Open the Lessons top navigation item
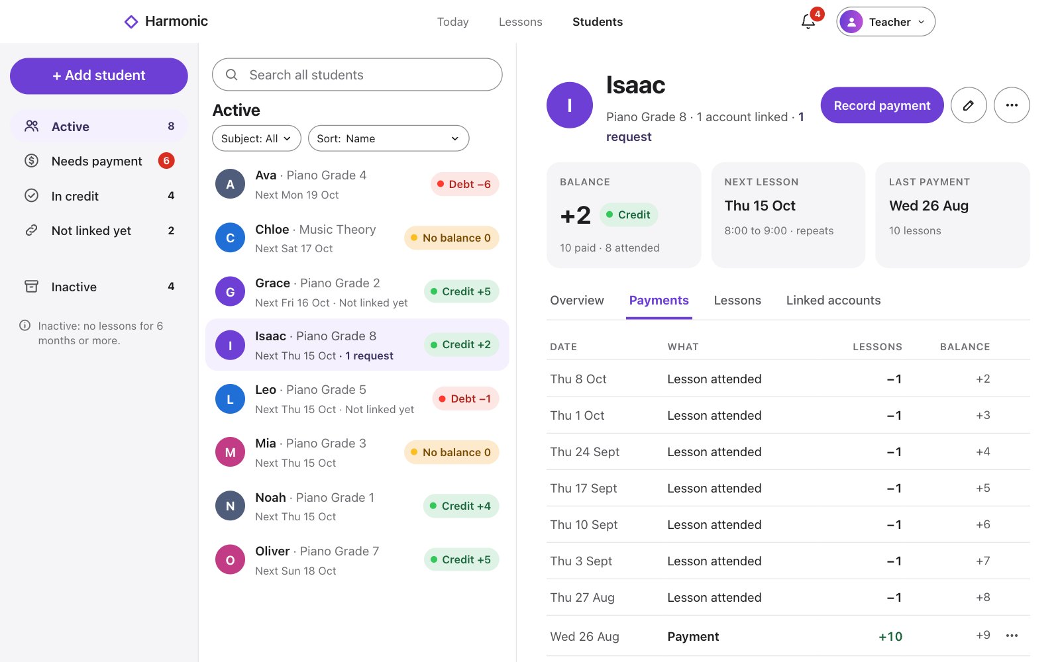This screenshot has height=662, width=1060. 521,22
